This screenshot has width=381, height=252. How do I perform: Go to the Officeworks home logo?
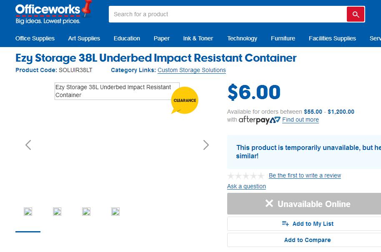pyautogui.click(x=54, y=12)
